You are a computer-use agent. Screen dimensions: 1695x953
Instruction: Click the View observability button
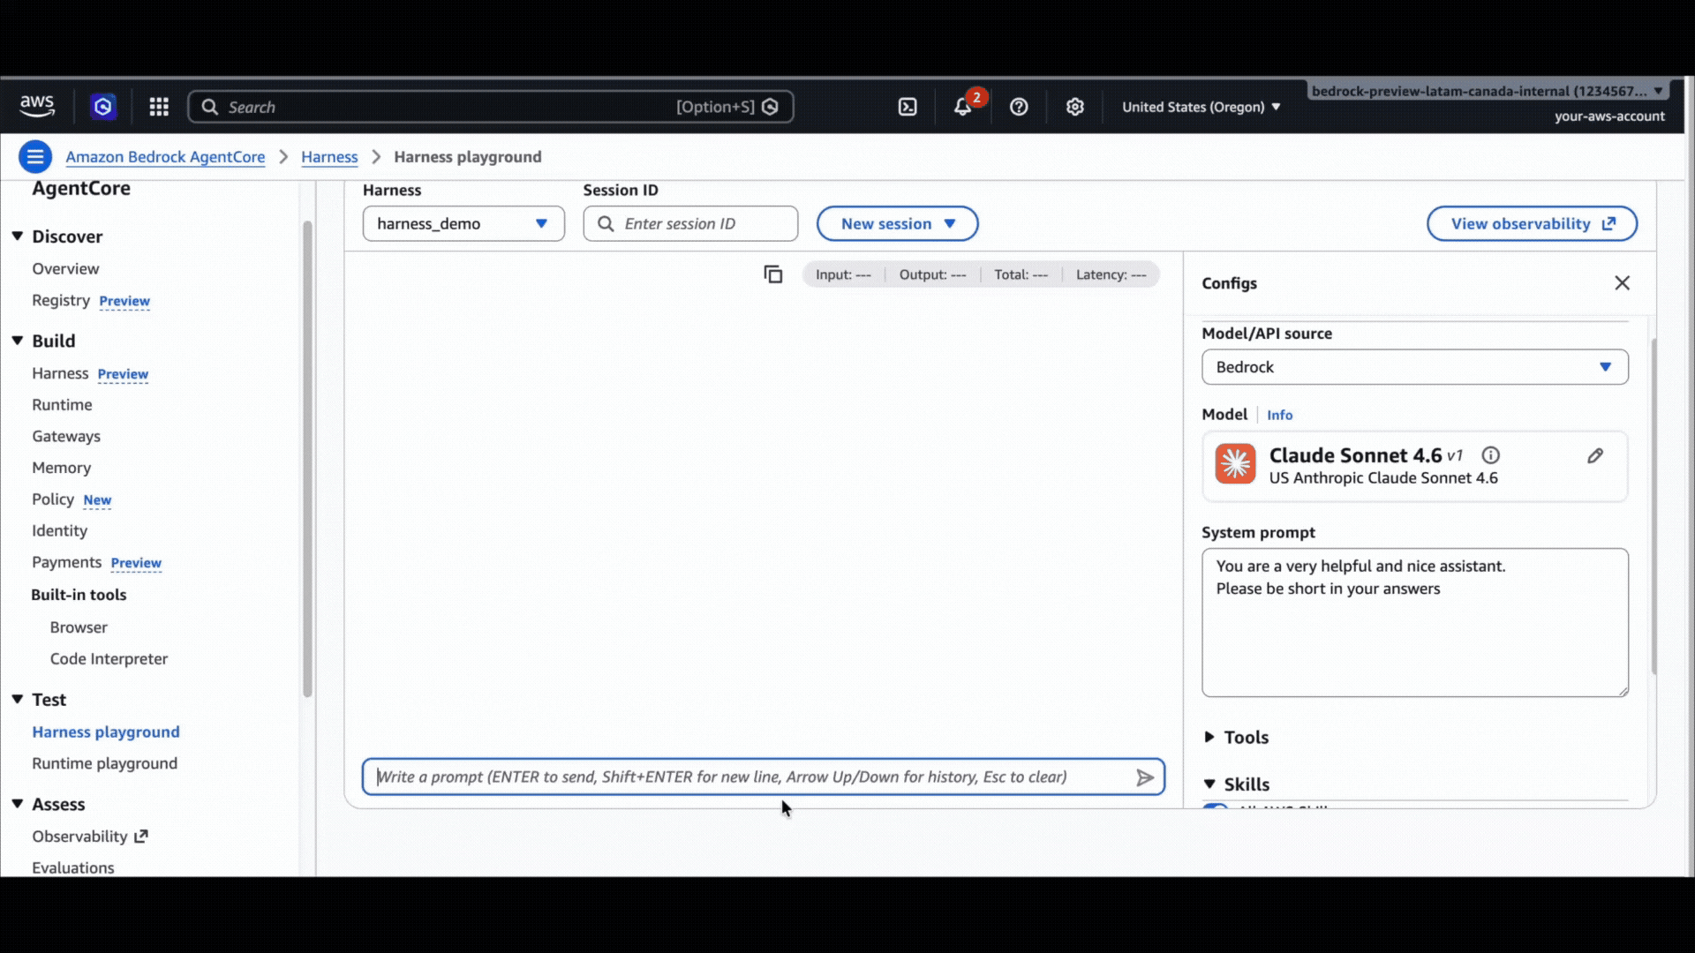pyautogui.click(x=1532, y=224)
